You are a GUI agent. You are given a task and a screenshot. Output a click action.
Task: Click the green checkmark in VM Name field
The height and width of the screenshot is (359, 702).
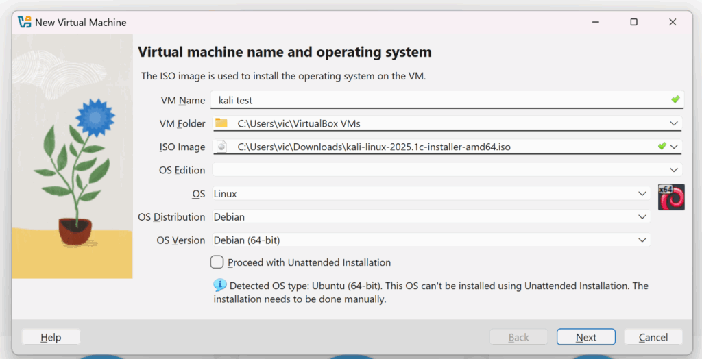pyautogui.click(x=675, y=100)
